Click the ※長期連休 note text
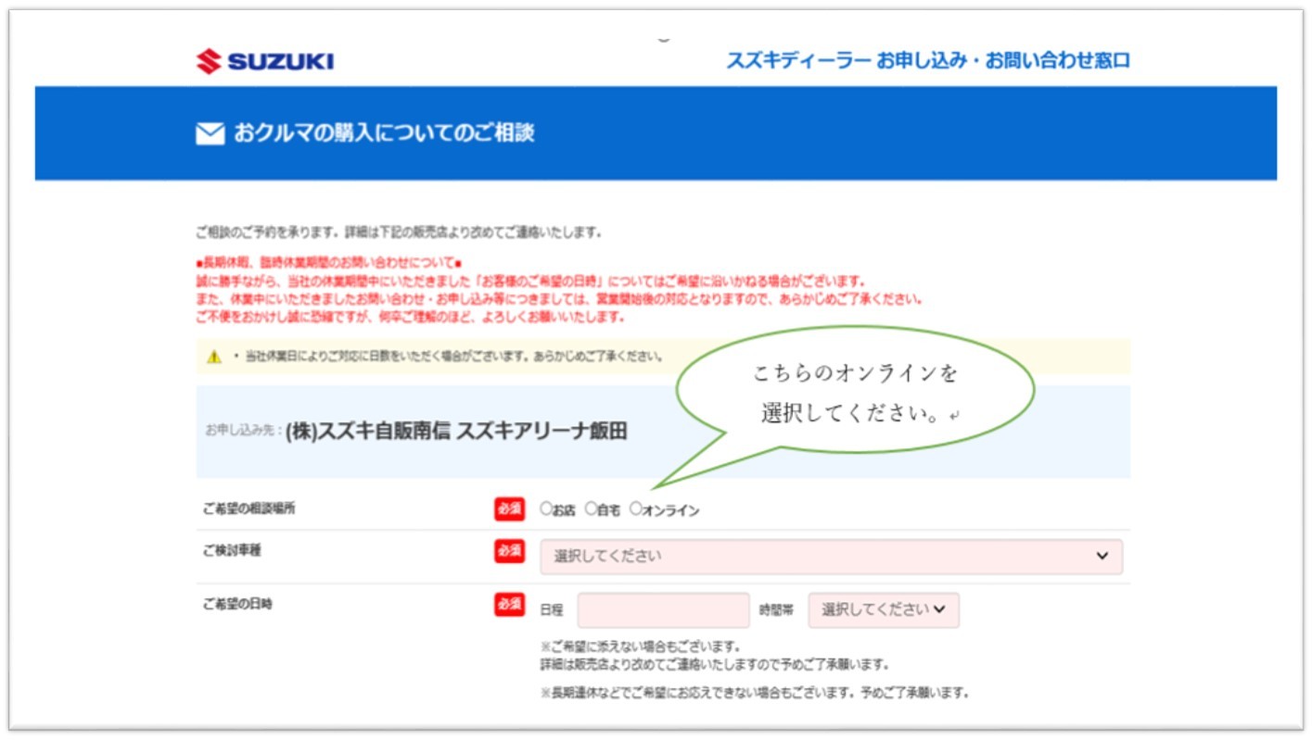Screen dimensions: 1312x740 755,693
